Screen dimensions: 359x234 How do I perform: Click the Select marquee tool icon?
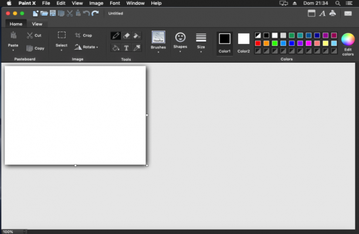point(62,35)
